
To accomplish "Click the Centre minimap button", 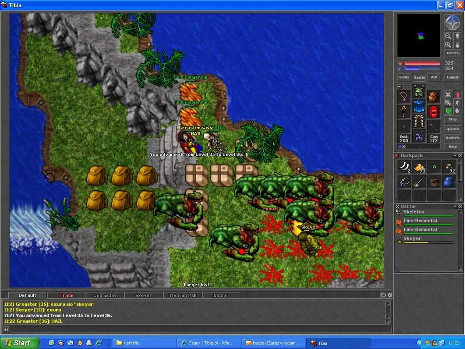I will [453, 53].
